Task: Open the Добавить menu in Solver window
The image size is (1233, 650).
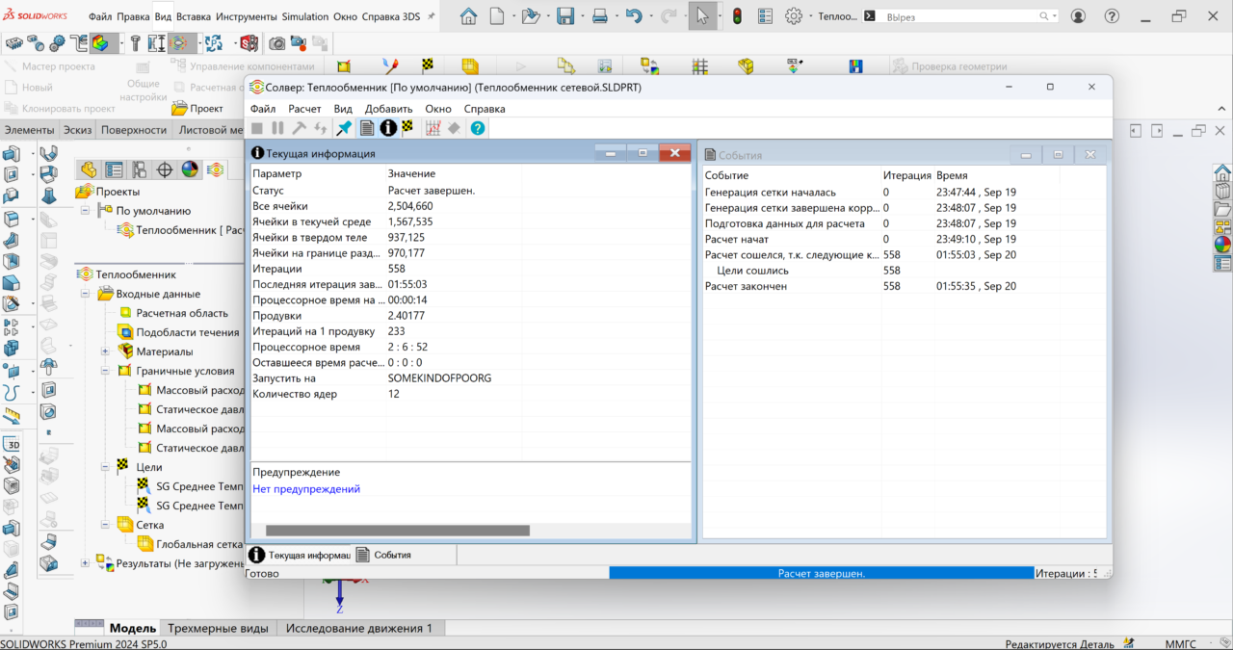Action: [388, 109]
